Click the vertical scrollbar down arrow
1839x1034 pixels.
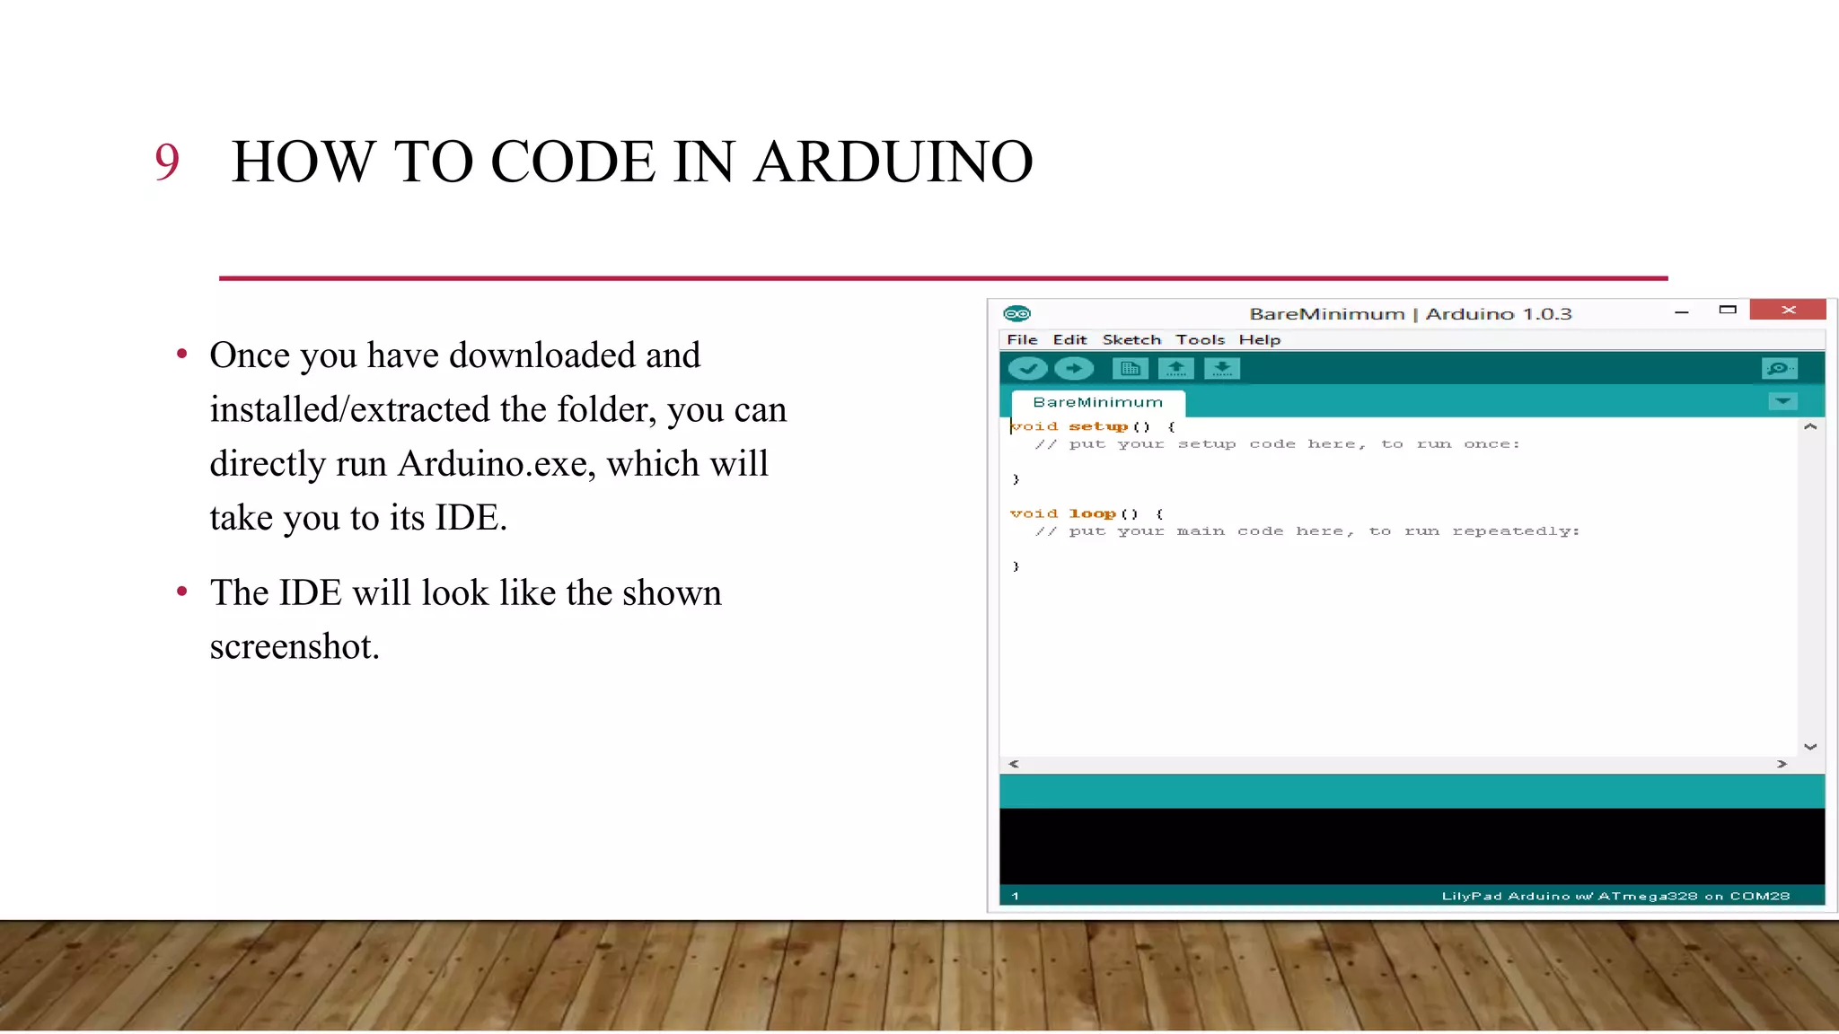click(x=1810, y=747)
